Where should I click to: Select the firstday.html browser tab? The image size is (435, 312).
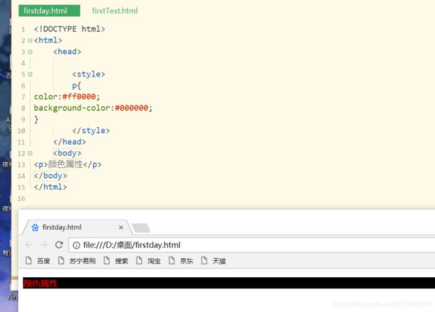[76, 228]
